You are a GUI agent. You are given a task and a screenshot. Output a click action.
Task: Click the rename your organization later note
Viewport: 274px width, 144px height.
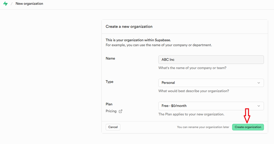(x=203, y=127)
